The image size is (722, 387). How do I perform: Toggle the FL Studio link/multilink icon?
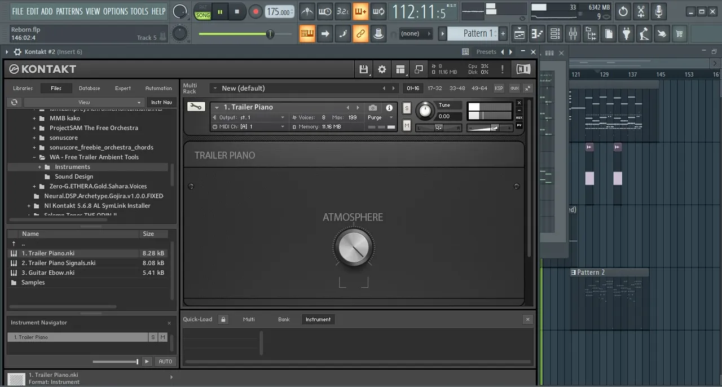pos(360,34)
